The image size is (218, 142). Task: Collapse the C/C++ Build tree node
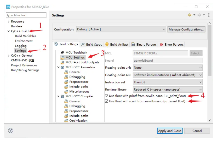point(8,31)
